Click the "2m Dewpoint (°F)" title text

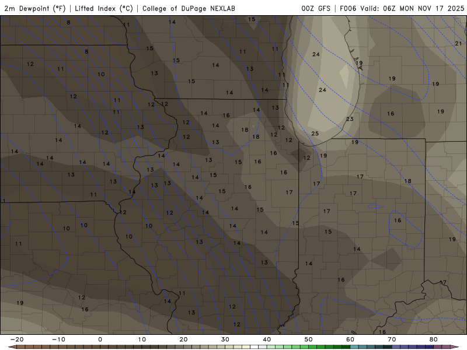[35, 8]
